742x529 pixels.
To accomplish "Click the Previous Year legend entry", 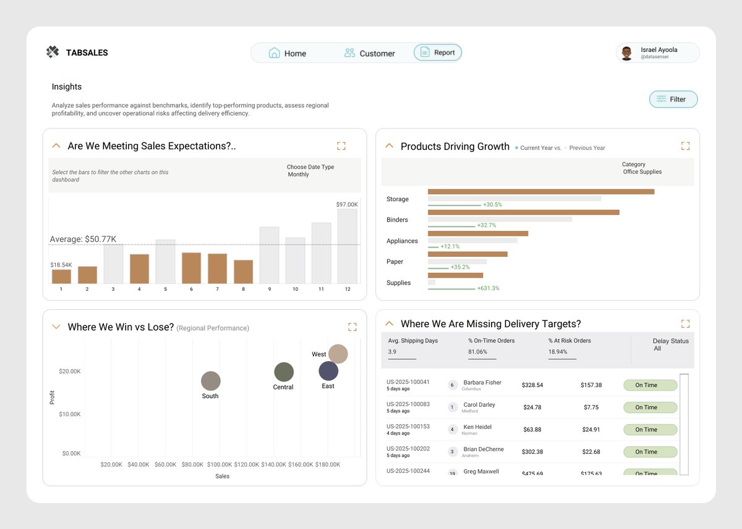I will point(585,148).
